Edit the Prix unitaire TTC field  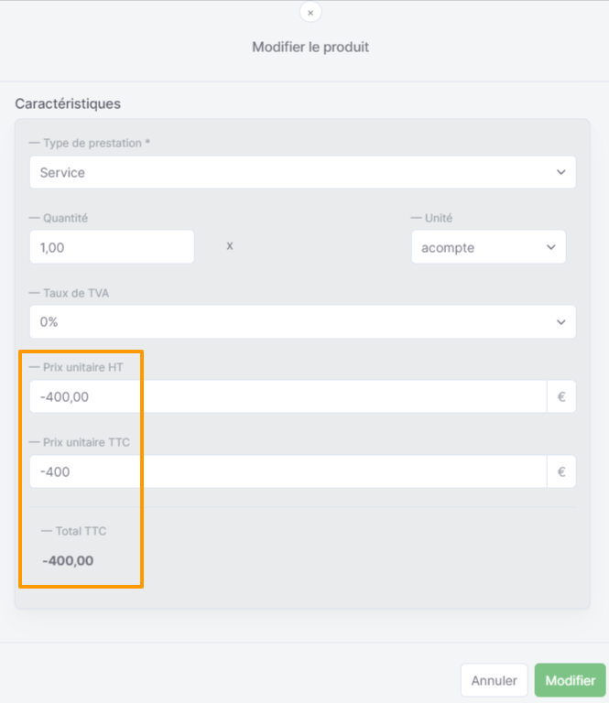point(288,471)
